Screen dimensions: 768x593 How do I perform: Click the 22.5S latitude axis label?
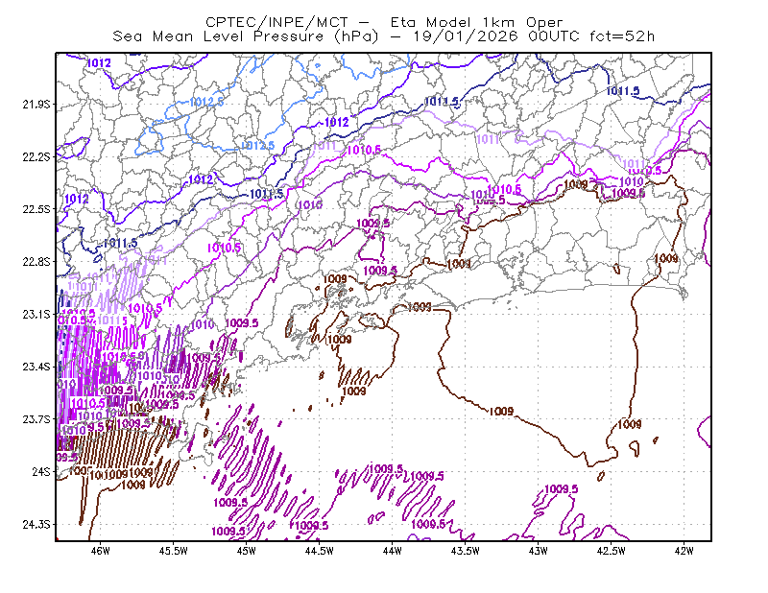[x=36, y=209]
